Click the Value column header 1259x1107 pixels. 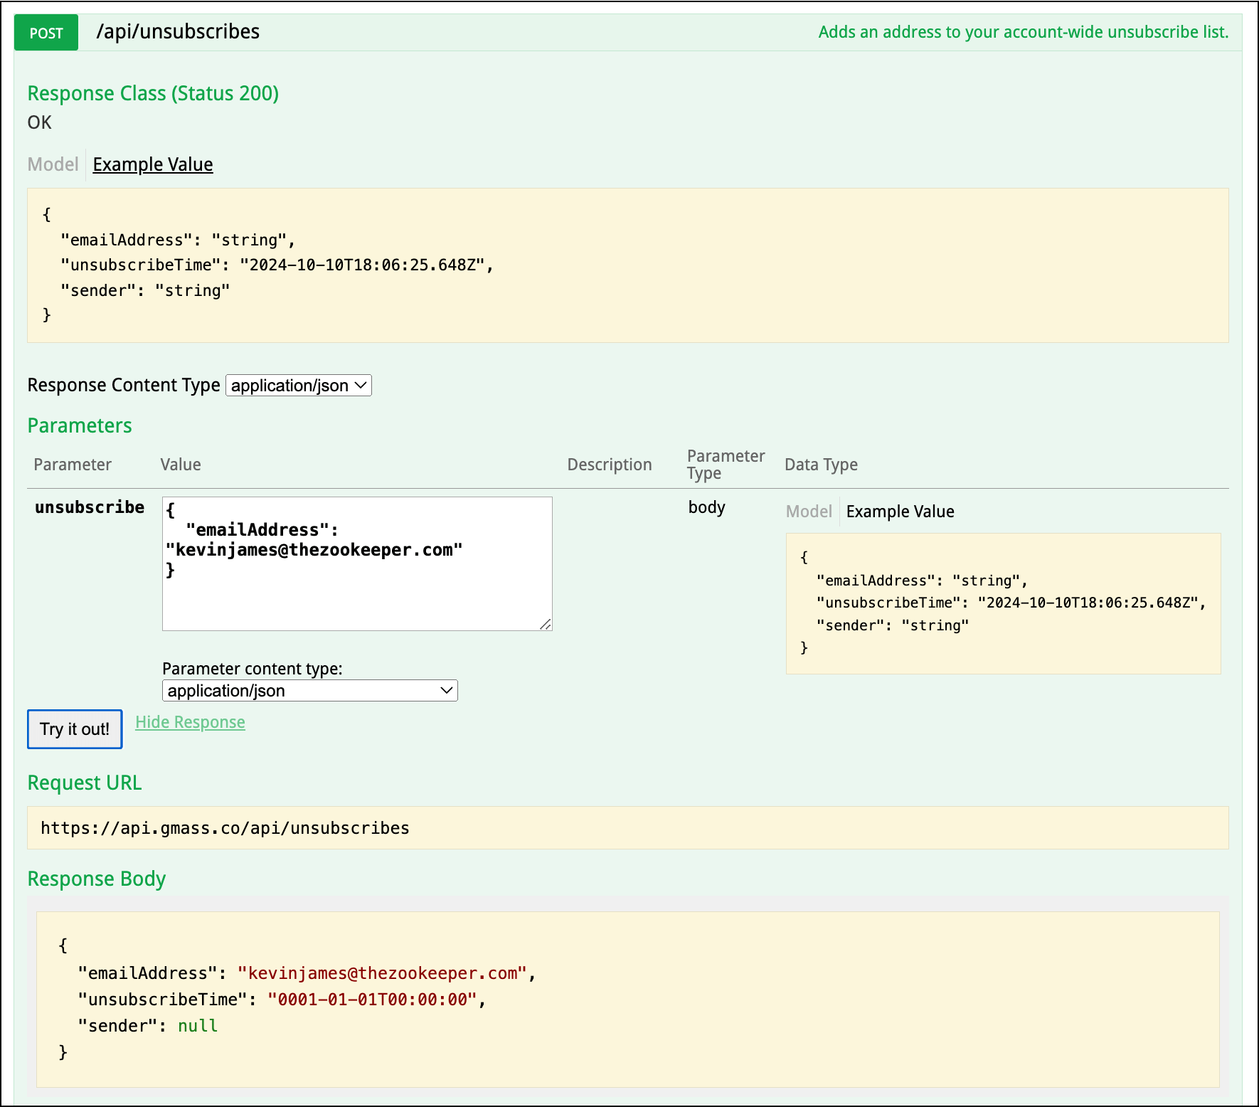[181, 465]
